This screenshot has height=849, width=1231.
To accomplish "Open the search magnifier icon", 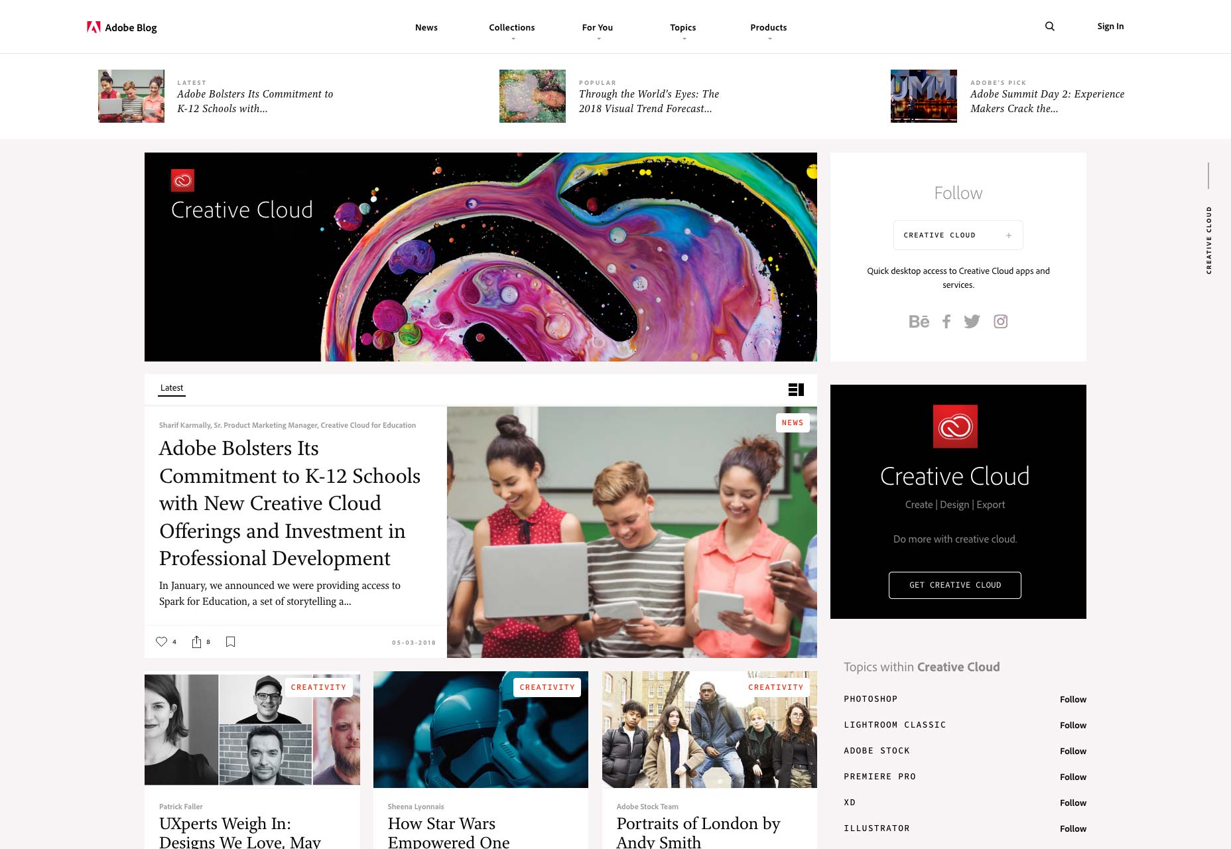I will [x=1050, y=27].
